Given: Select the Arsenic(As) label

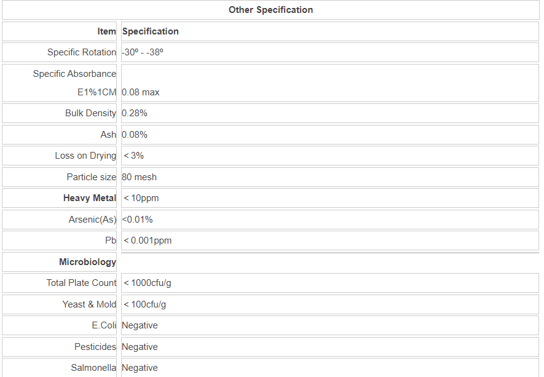Looking at the screenshot, I should (x=92, y=220).
